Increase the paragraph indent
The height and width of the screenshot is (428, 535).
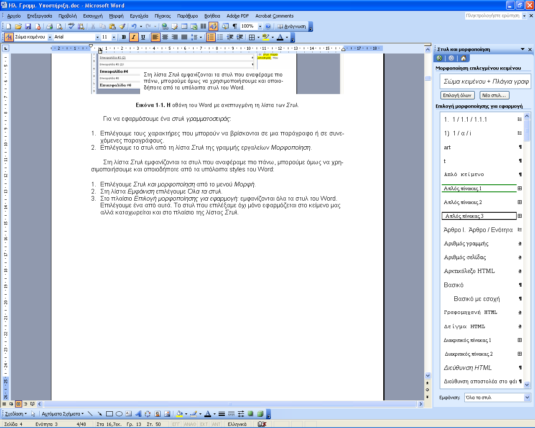click(240, 37)
